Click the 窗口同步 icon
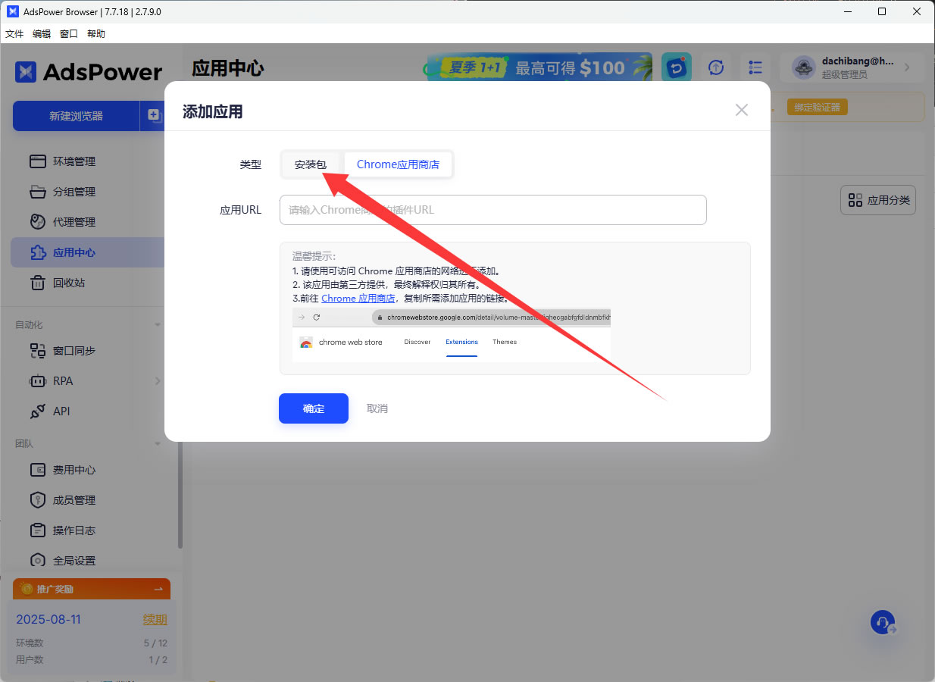The width and height of the screenshot is (935, 682). click(38, 351)
